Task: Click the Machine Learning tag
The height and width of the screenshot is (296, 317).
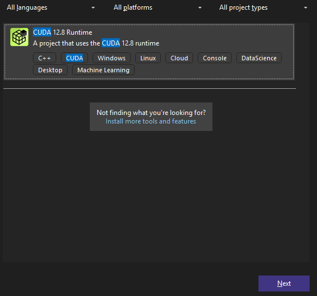Action: (x=103, y=70)
